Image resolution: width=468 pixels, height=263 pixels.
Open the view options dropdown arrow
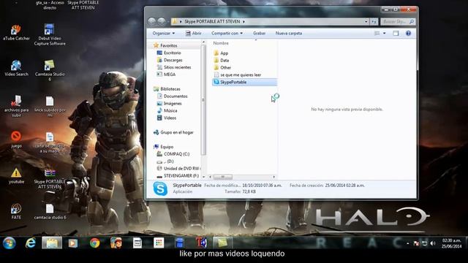click(385, 33)
